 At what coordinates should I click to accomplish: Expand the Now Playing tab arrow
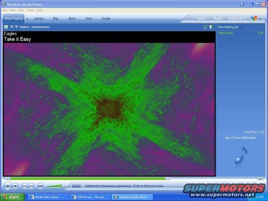click(27, 18)
